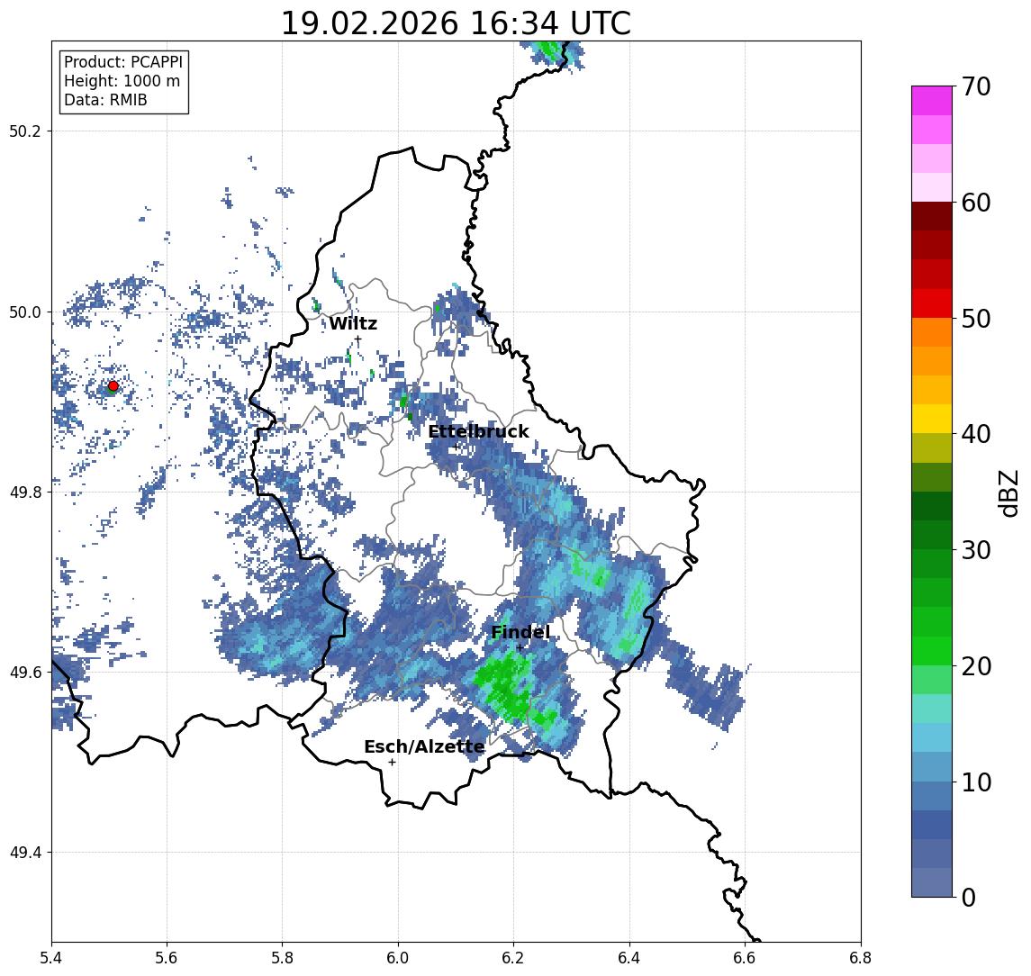Click the longitude tick label 6.0
The height and width of the screenshot is (976, 1031).
coord(399,958)
